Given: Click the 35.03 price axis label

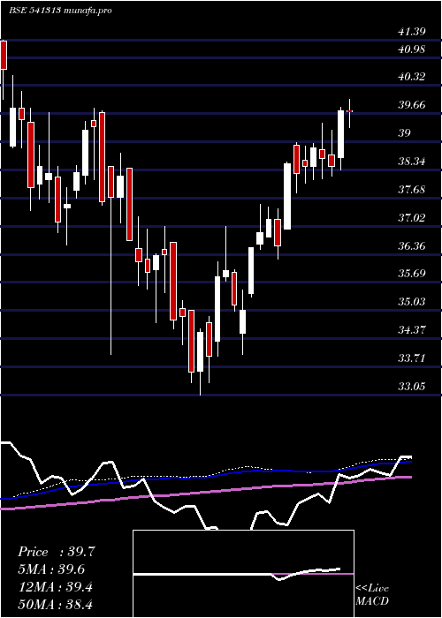Looking at the screenshot, I should [x=412, y=302].
